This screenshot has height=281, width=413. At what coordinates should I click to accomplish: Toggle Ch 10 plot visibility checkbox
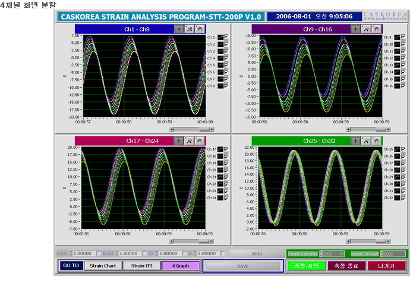[x=403, y=44]
